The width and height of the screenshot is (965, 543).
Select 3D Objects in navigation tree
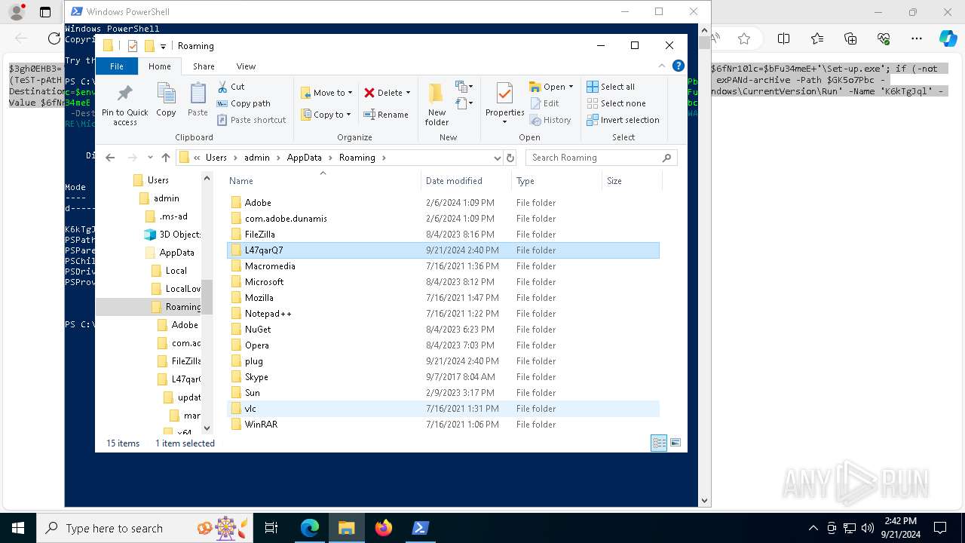coord(173,235)
